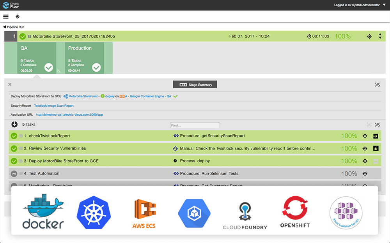Click the target icon in top toolbar

(x=18, y=17)
